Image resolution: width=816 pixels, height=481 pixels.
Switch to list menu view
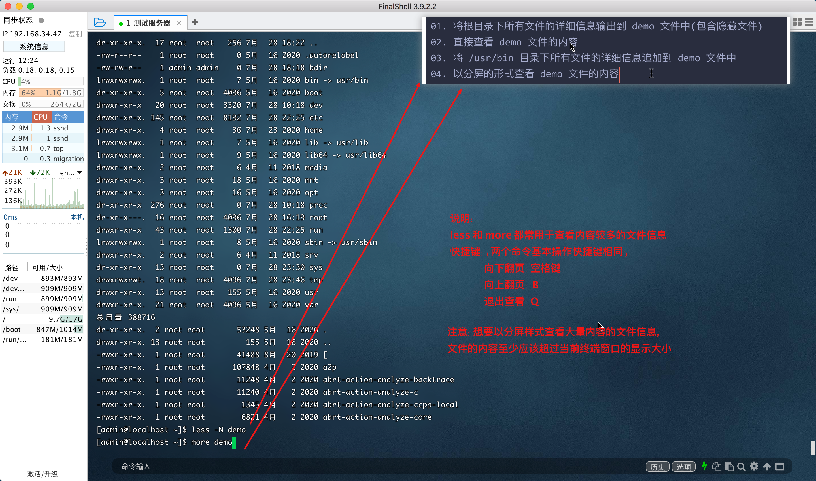pos(809,22)
